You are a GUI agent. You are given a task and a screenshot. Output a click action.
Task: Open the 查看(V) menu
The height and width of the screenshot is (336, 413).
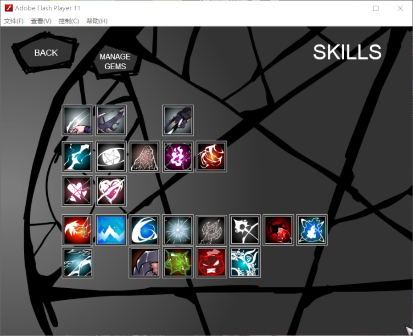pyautogui.click(x=41, y=21)
